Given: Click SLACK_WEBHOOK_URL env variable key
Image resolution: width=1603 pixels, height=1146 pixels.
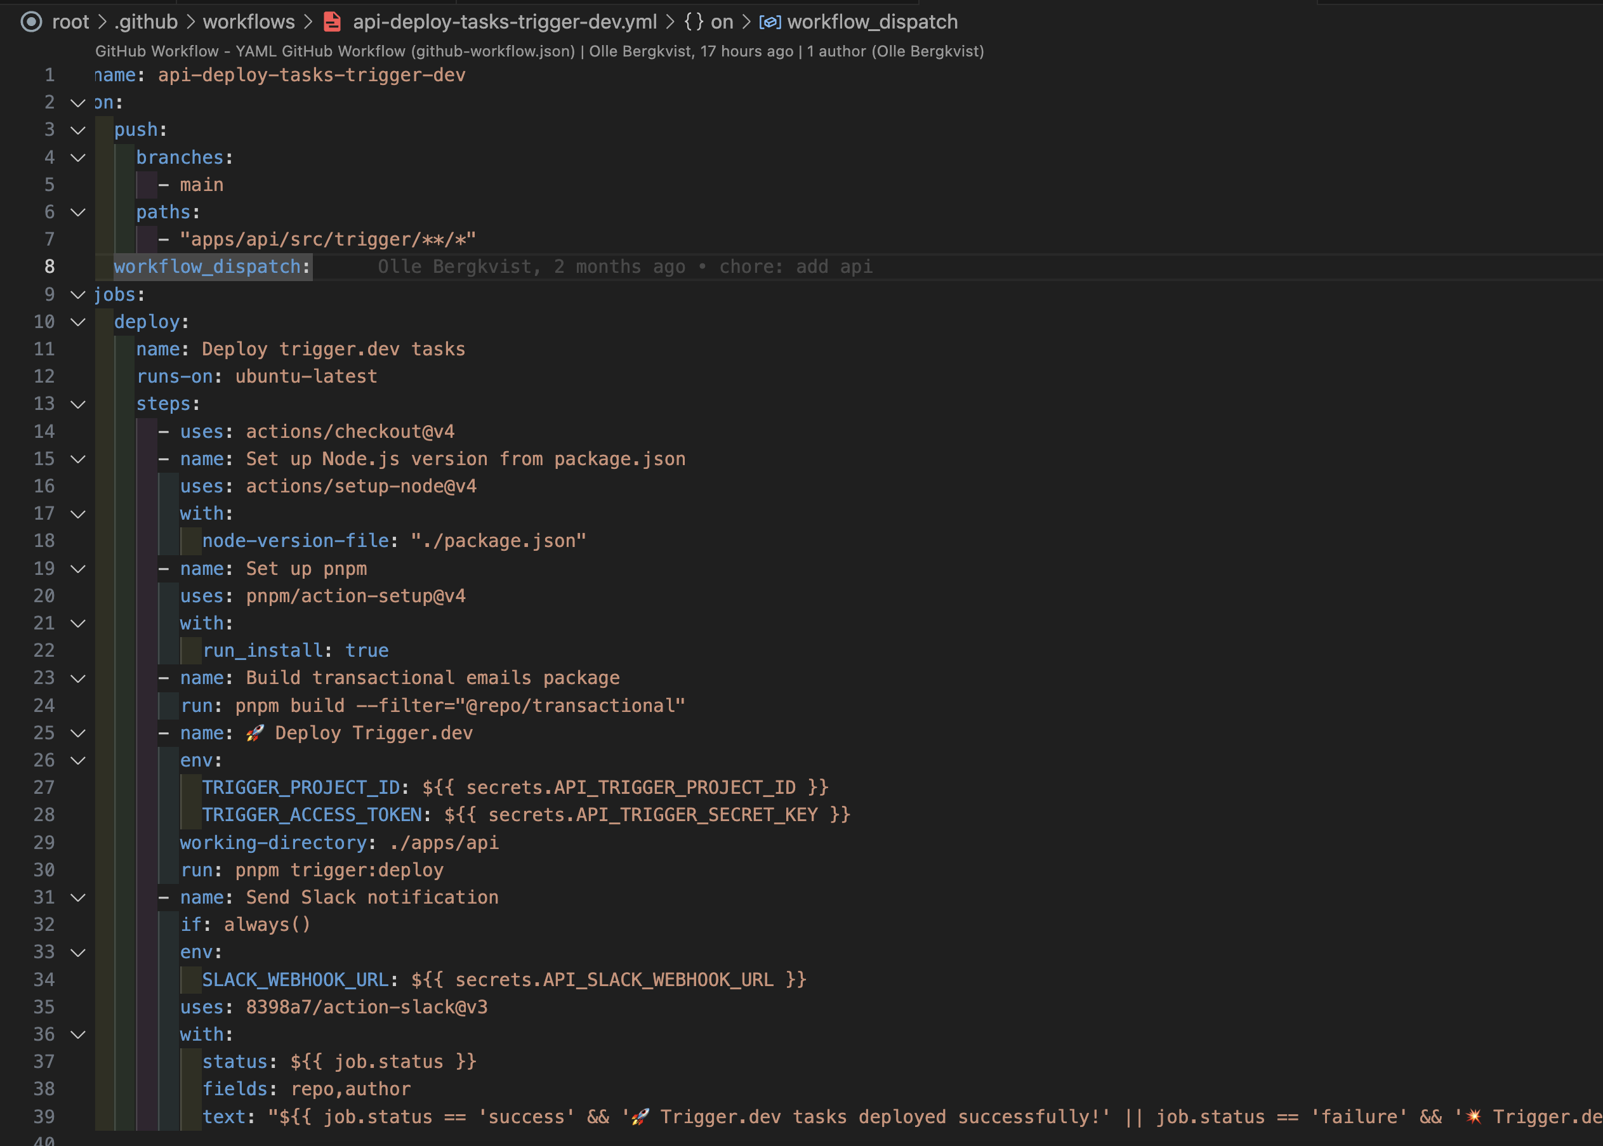Looking at the screenshot, I should 295,980.
